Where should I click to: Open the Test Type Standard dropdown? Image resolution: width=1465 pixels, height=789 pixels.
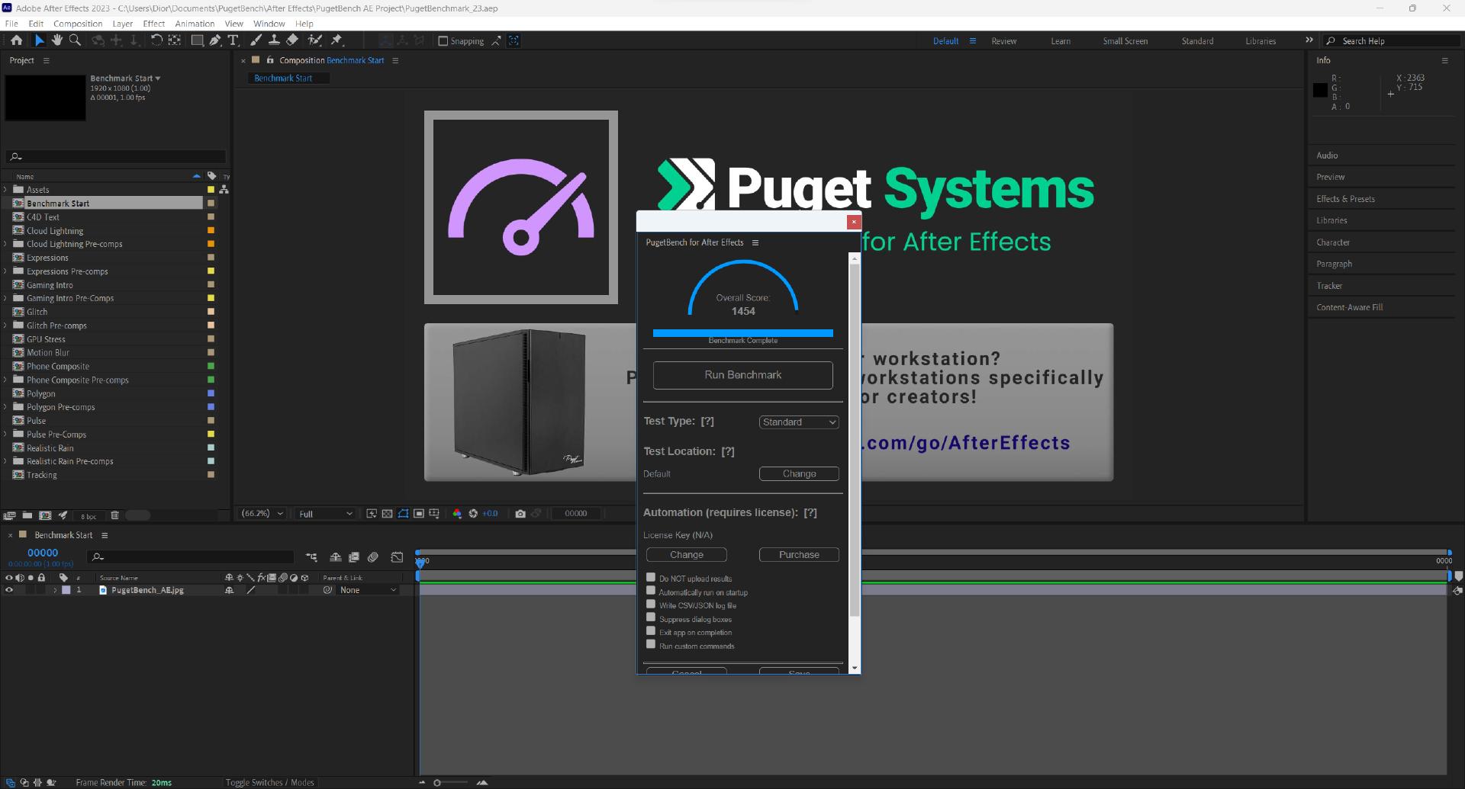click(799, 422)
